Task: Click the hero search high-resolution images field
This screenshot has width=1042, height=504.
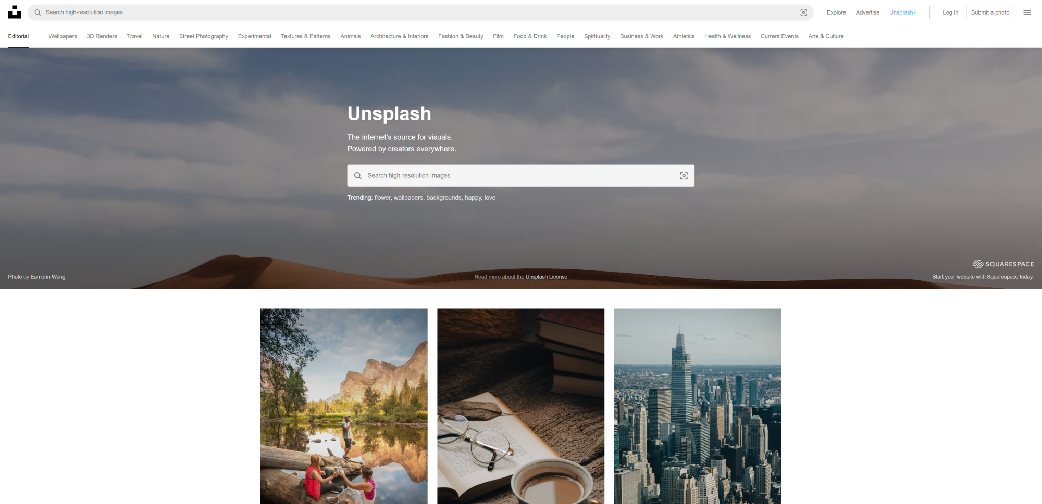Action: [521, 176]
